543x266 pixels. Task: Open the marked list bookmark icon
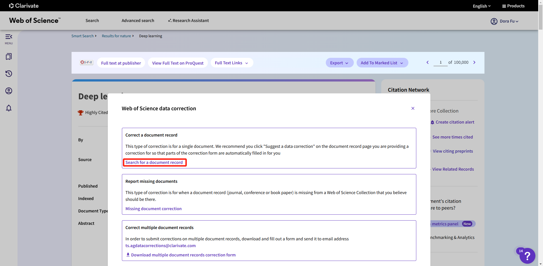click(x=9, y=57)
